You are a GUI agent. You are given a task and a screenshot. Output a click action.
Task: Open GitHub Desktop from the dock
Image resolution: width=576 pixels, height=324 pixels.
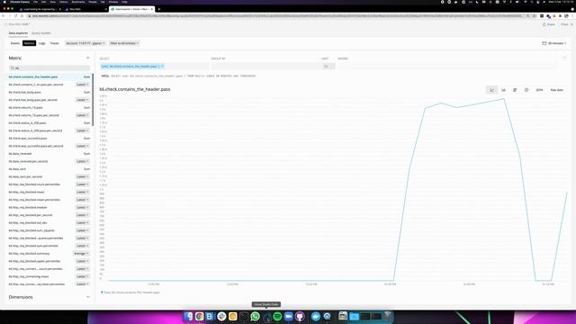click(300, 316)
